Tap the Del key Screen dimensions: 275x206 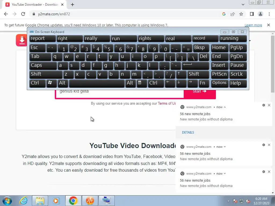[204, 57]
